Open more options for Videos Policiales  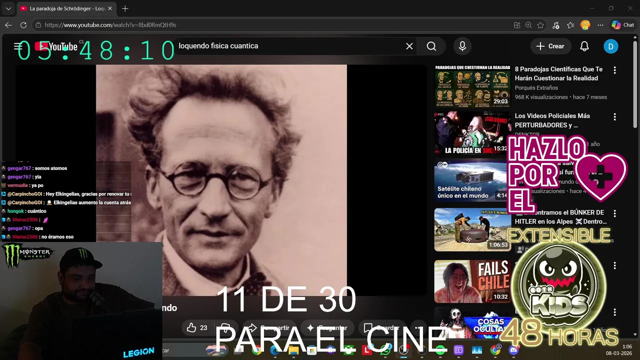[614, 117]
